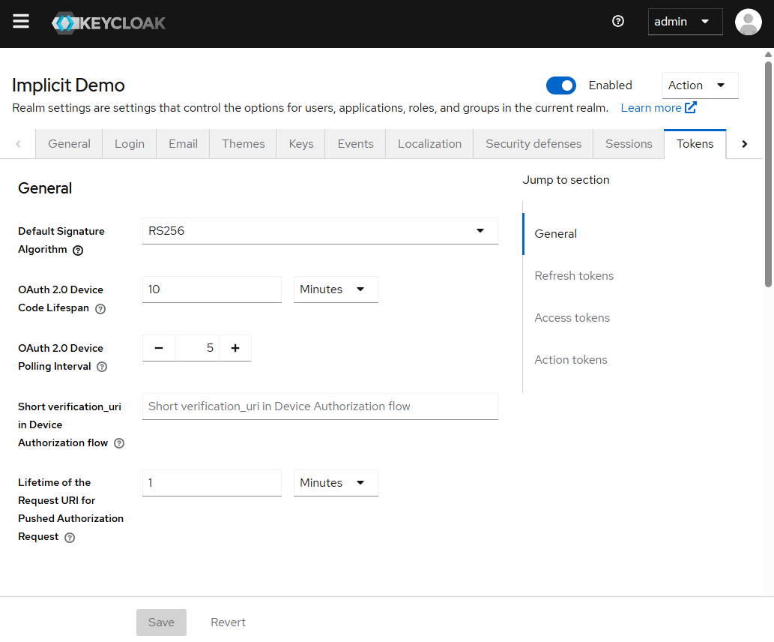The height and width of the screenshot is (642, 774).
Task: Jump to Refresh tokens section
Action: (574, 276)
